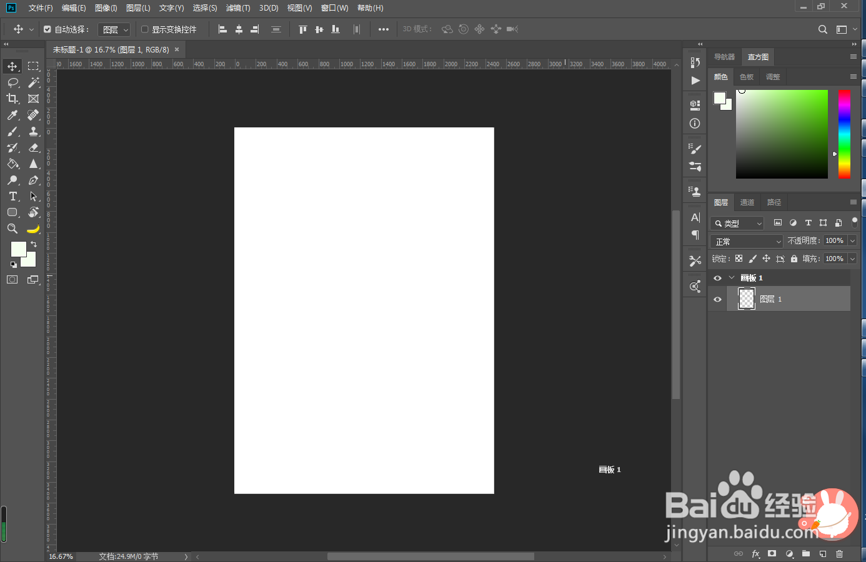Toggle Quick Mask mode
This screenshot has height=562, width=866.
[x=12, y=280]
